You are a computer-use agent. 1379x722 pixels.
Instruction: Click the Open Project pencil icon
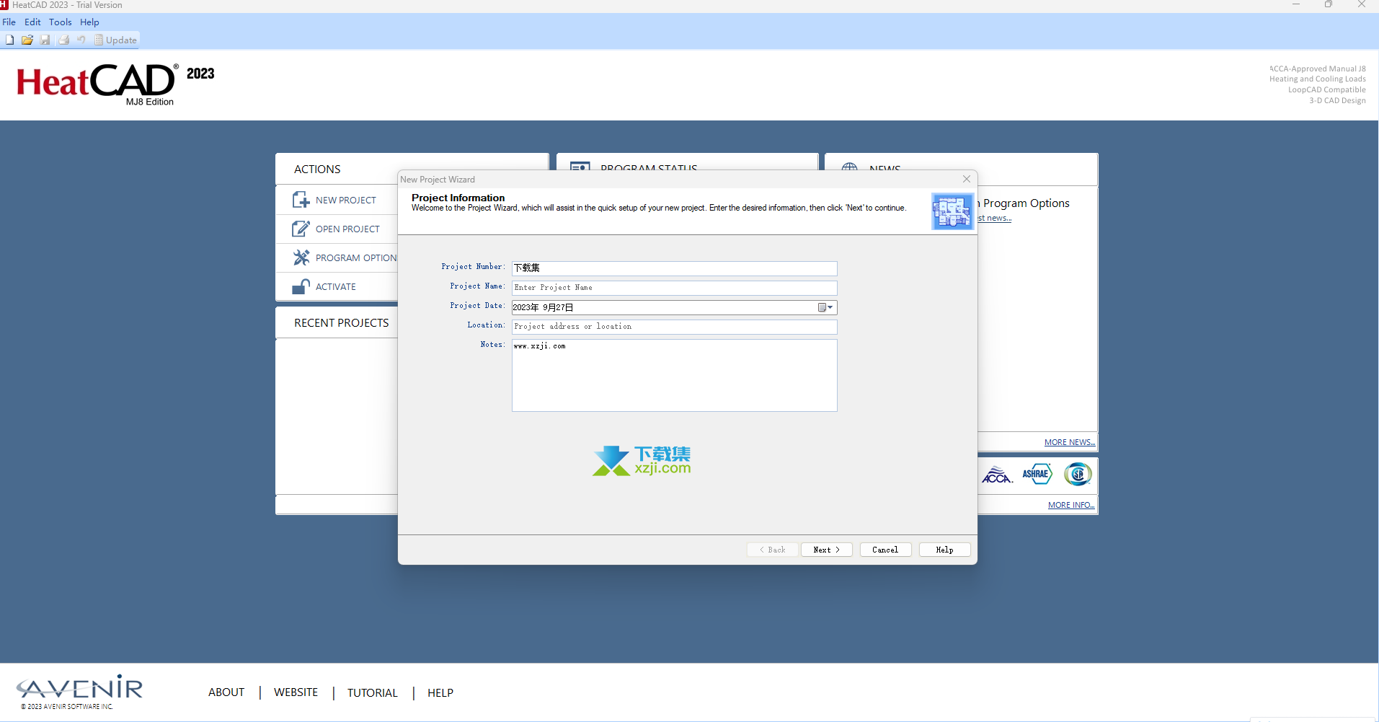[x=301, y=229]
